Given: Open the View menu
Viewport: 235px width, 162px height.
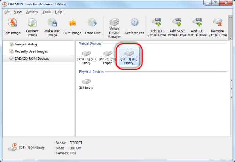Looking at the screenshot, I should (18, 12).
